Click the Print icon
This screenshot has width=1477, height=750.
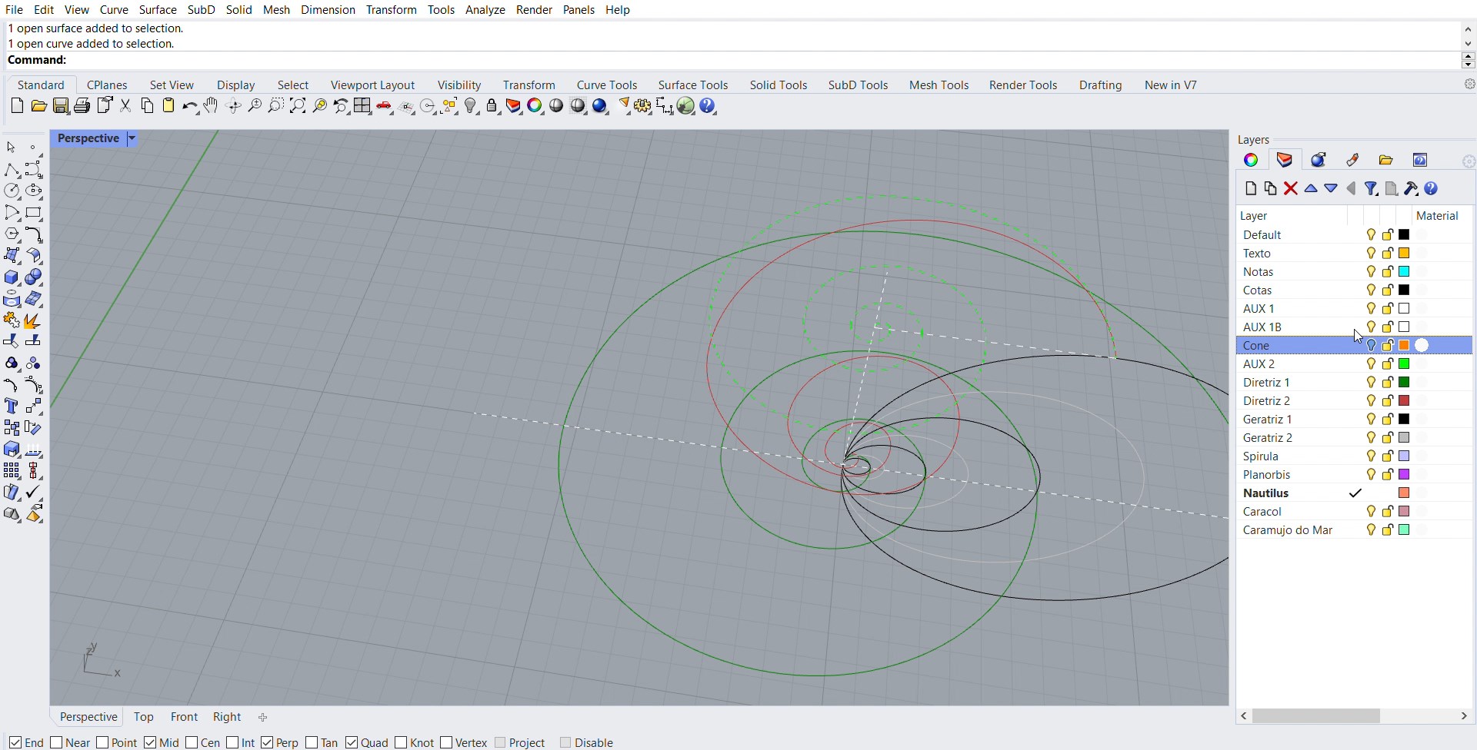click(x=82, y=106)
